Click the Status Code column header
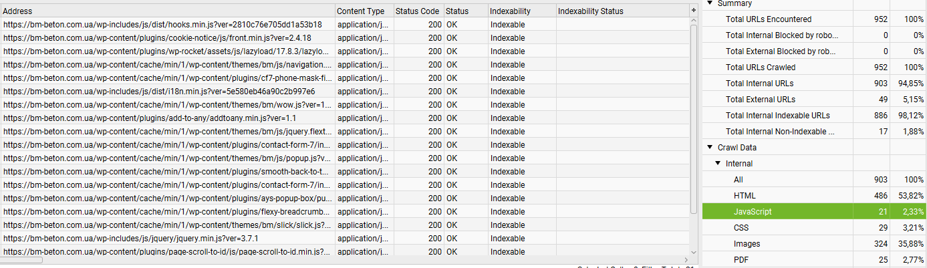Viewport: 927px width, 268px height. point(417,11)
